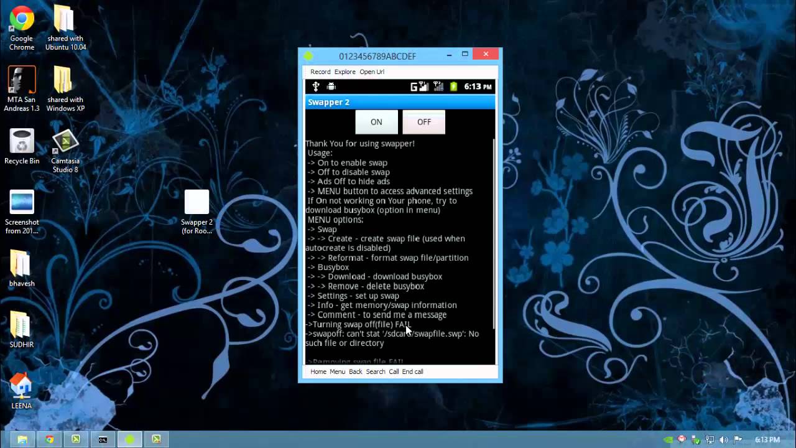Viewport: 796px width, 448px height.
Task: Open the LEENA home icon
Action: tap(22, 391)
